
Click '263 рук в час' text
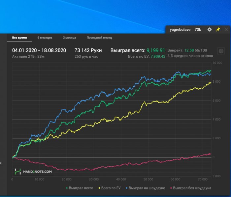point(86,56)
